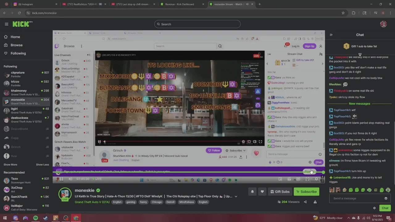
Task: Click Gift 1 sub leaderboard banner
Action: pos(360,46)
